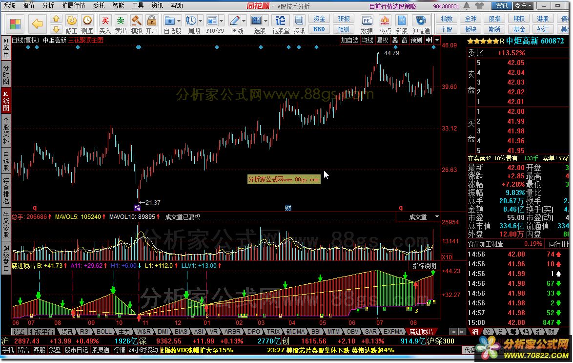Expand the 画线 drawing dropdown arrow
Viewport: 573px width, 363px height.
(x=244, y=21)
